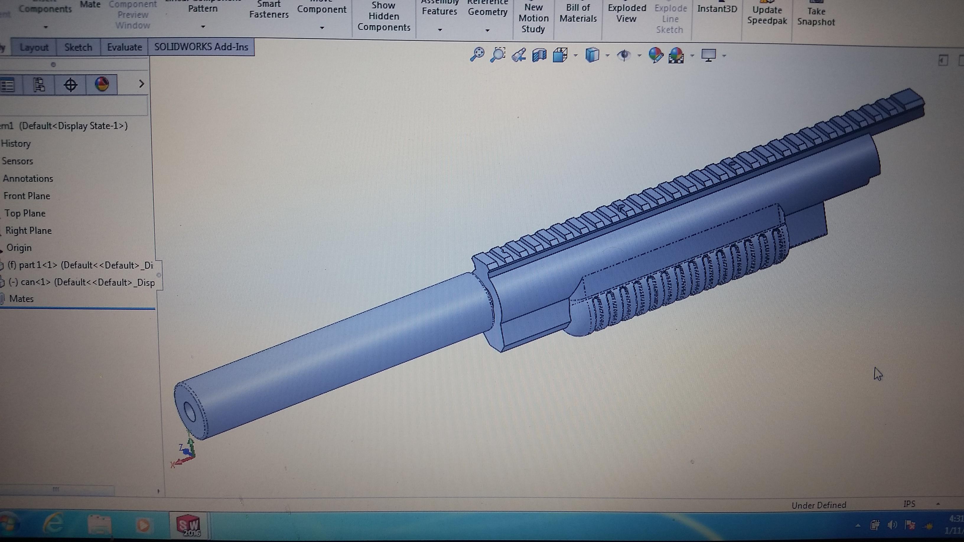The height and width of the screenshot is (542, 964).
Task: Toggle Show Hidden Components
Action: [384, 17]
